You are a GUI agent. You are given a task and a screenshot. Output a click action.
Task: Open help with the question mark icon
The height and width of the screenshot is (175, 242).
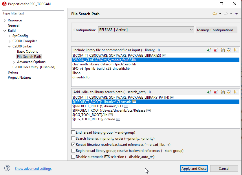click(7, 168)
